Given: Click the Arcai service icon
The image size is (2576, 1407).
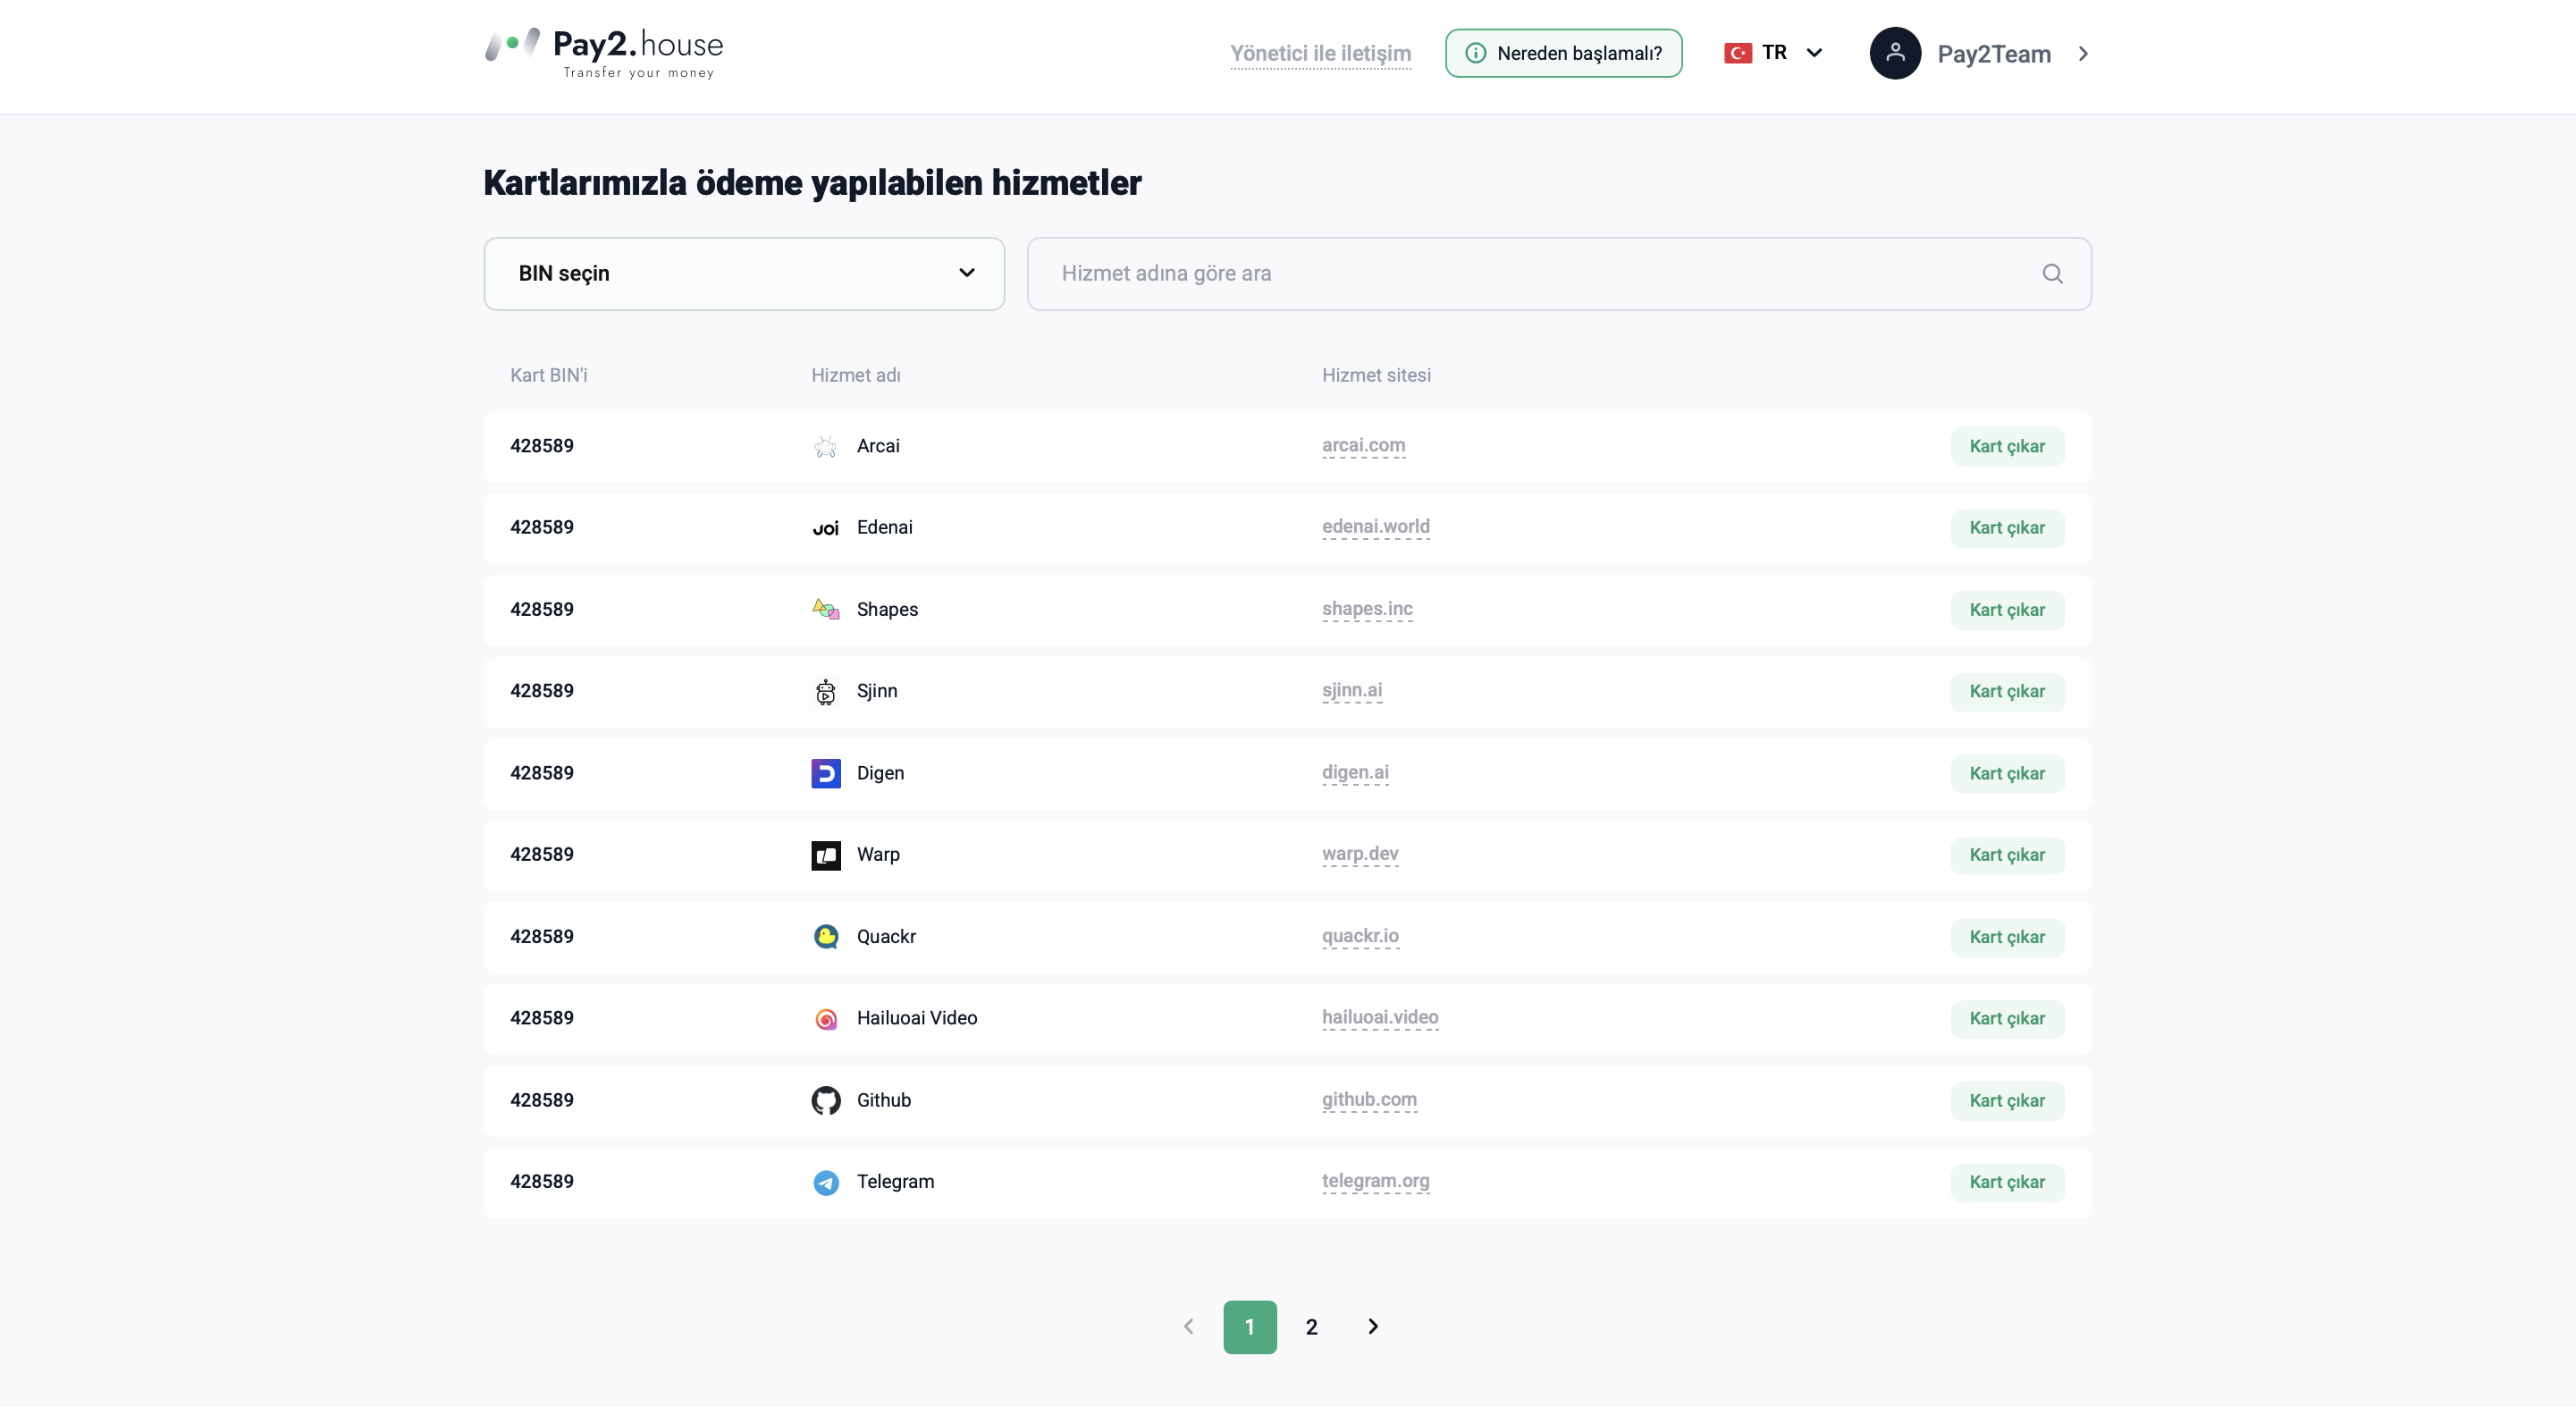Looking at the screenshot, I should click(x=825, y=446).
